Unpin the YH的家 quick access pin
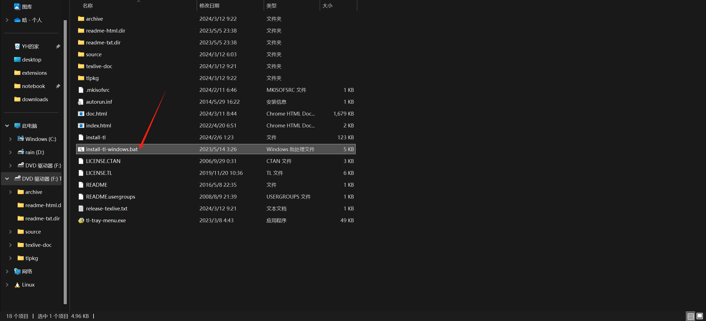Viewport: 706px width, 321px height. point(58,46)
